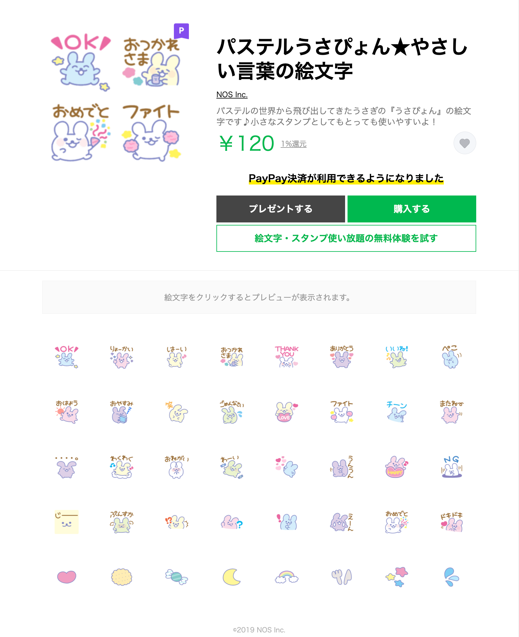This screenshot has width=519, height=637.
Task: Select the NG rabbit emoji
Action: [x=452, y=467]
